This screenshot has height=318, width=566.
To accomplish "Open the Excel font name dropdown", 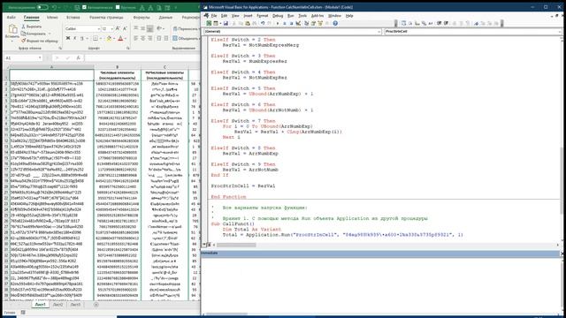I will click(x=98, y=29).
